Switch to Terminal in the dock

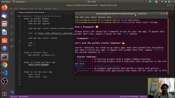tap(4, 57)
